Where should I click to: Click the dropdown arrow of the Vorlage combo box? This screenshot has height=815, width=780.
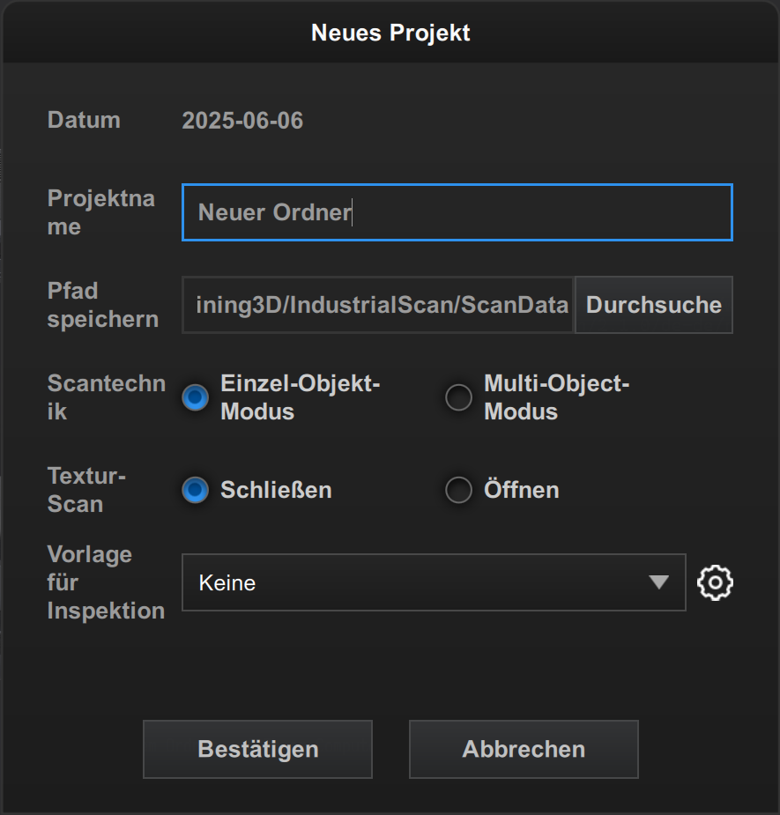coord(658,582)
